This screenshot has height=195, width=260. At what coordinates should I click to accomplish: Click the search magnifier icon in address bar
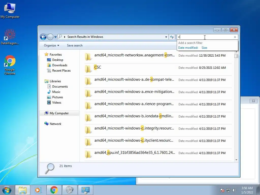(x=60, y=37)
